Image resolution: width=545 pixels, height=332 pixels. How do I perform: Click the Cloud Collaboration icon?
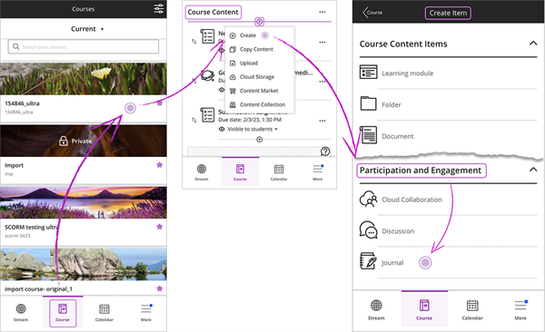[x=368, y=199]
